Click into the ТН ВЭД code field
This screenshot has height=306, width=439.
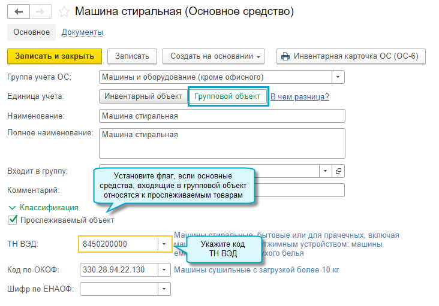click(x=118, y=244)
